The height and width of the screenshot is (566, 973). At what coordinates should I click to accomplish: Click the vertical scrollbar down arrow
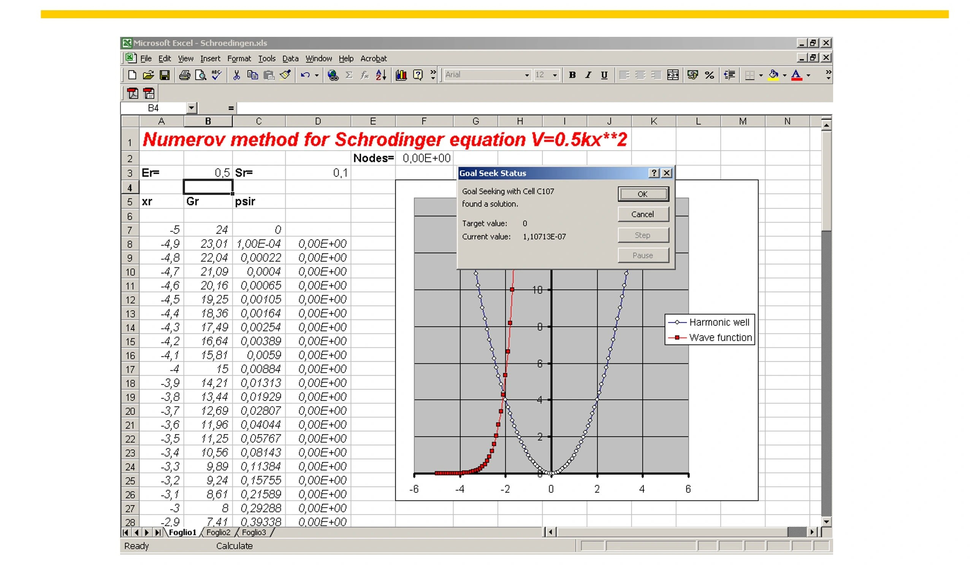click(826, 522)
